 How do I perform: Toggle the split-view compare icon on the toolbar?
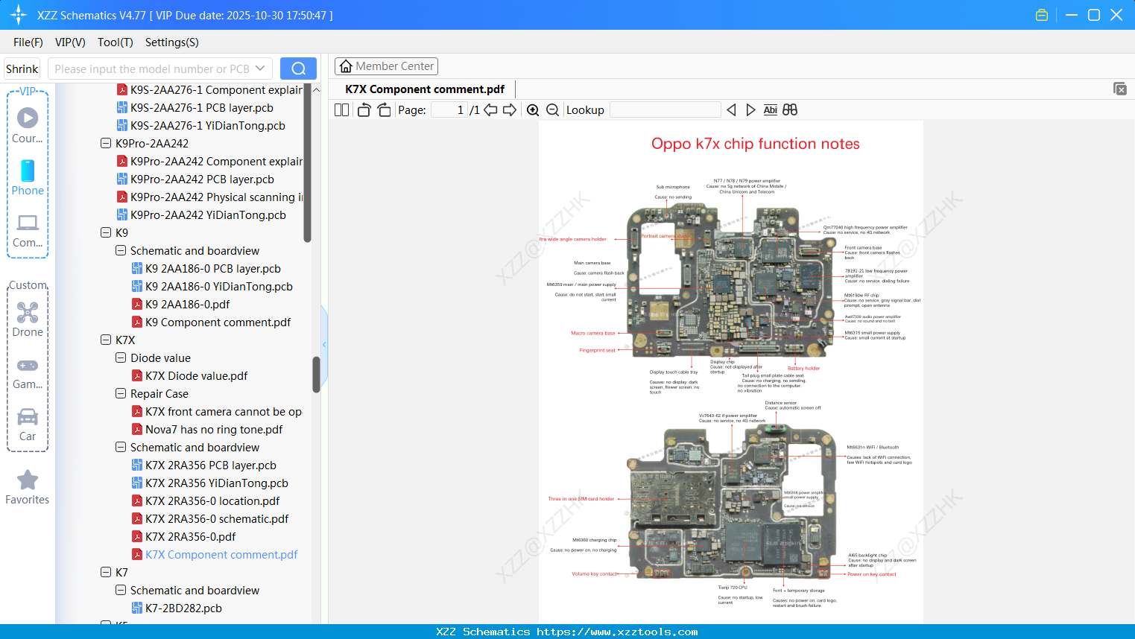789,109
